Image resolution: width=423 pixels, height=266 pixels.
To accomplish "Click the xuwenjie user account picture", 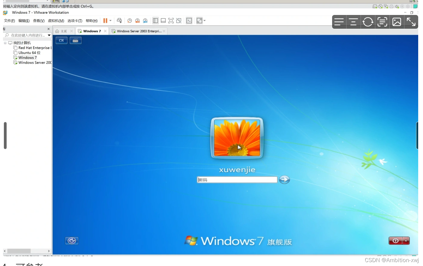I will tap(237, 138).
